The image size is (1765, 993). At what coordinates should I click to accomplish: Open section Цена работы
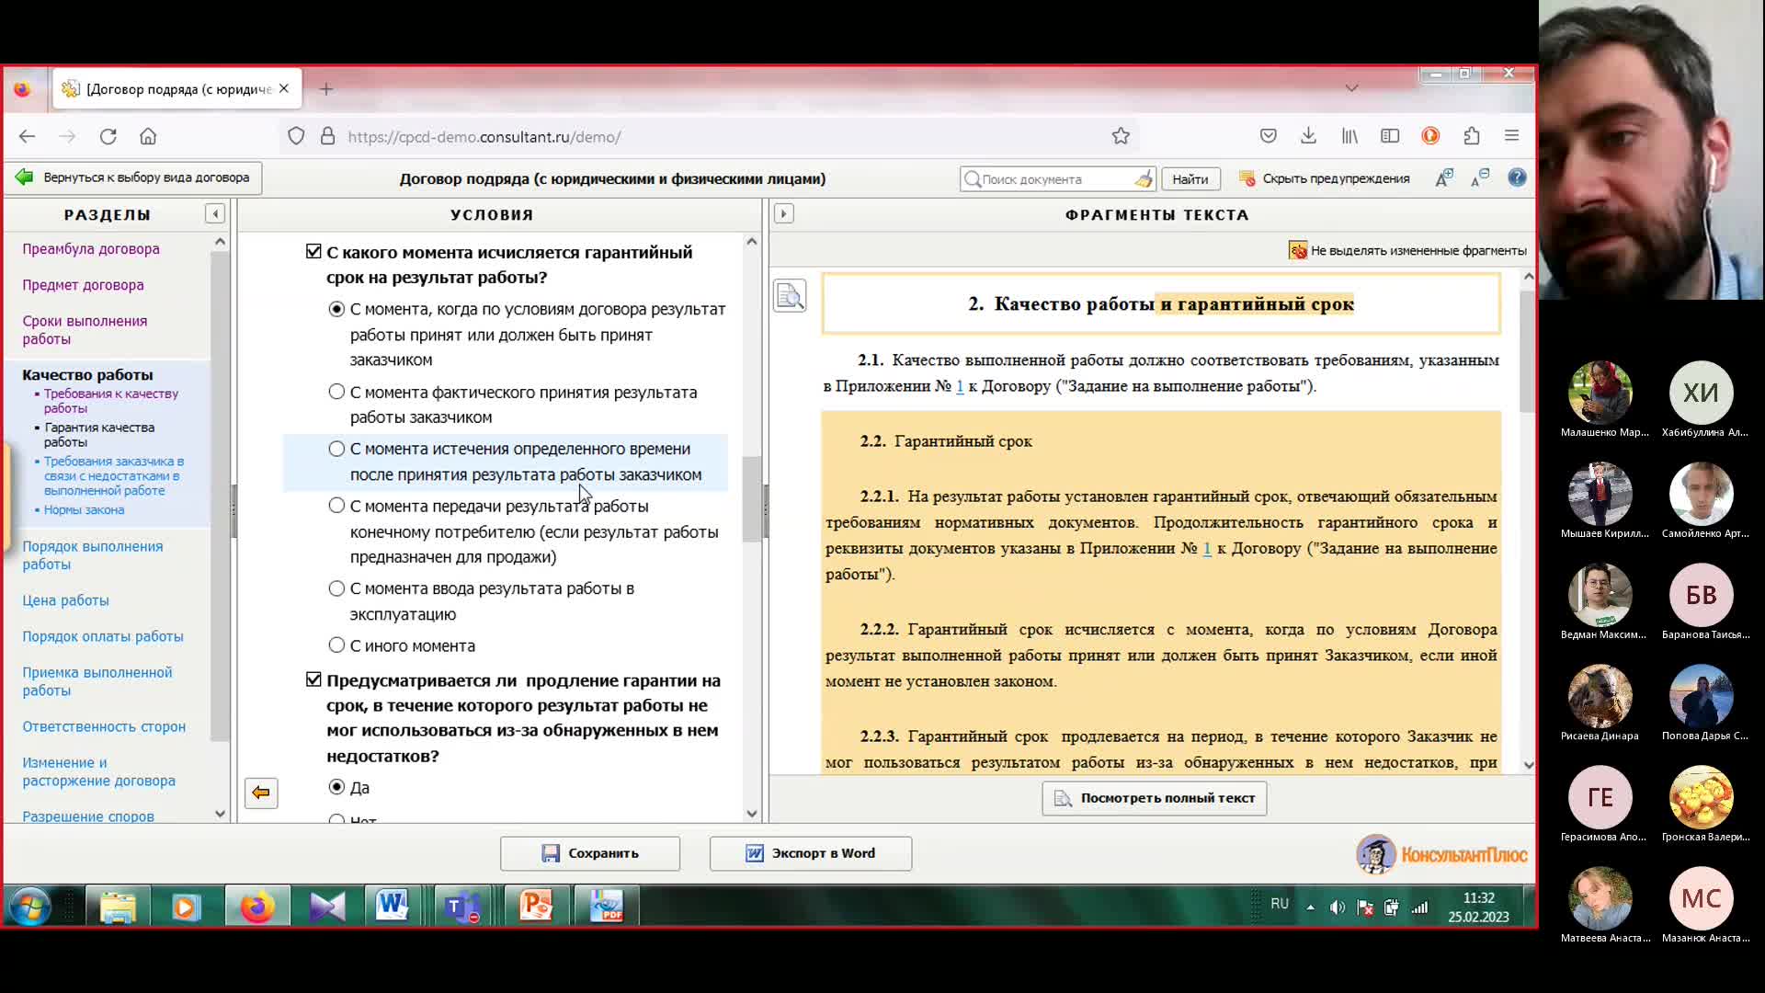(x=65, y=600)
